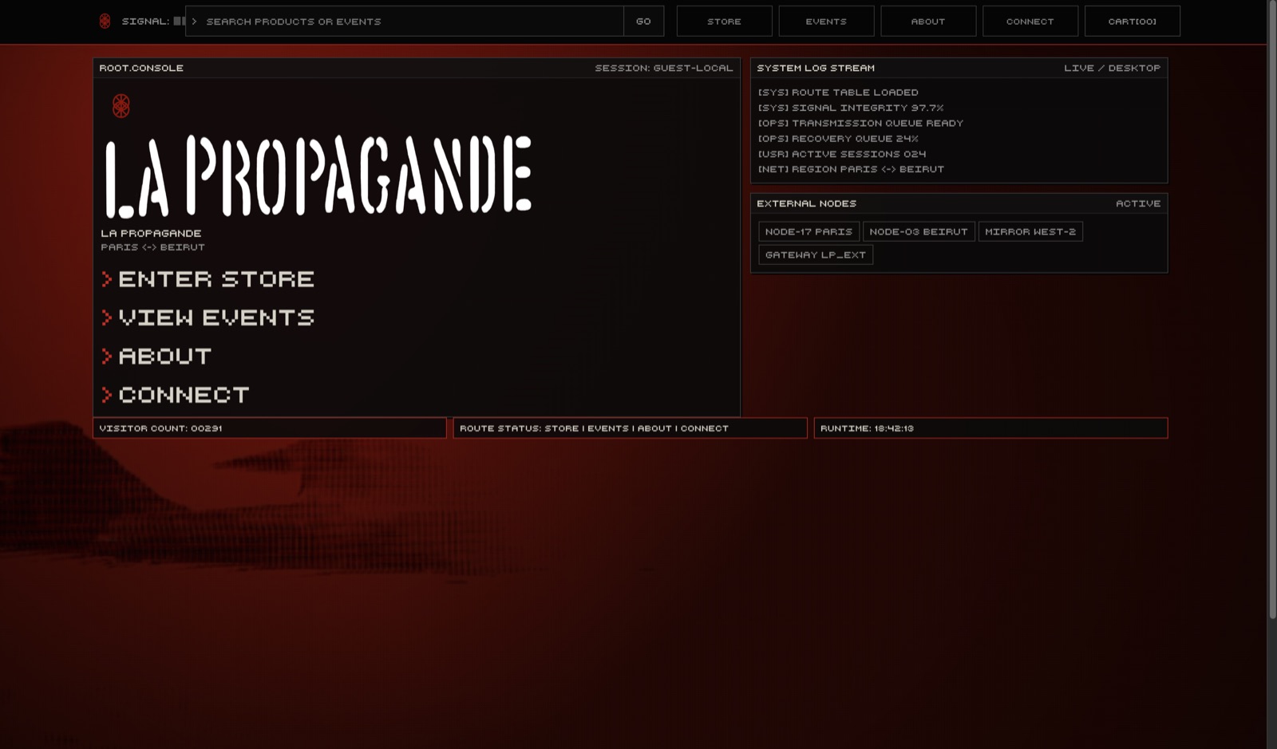Open the CART[00] button
Image resolution: width=1277 pixels, height=749 pixels.
[x=1133, y=22]
